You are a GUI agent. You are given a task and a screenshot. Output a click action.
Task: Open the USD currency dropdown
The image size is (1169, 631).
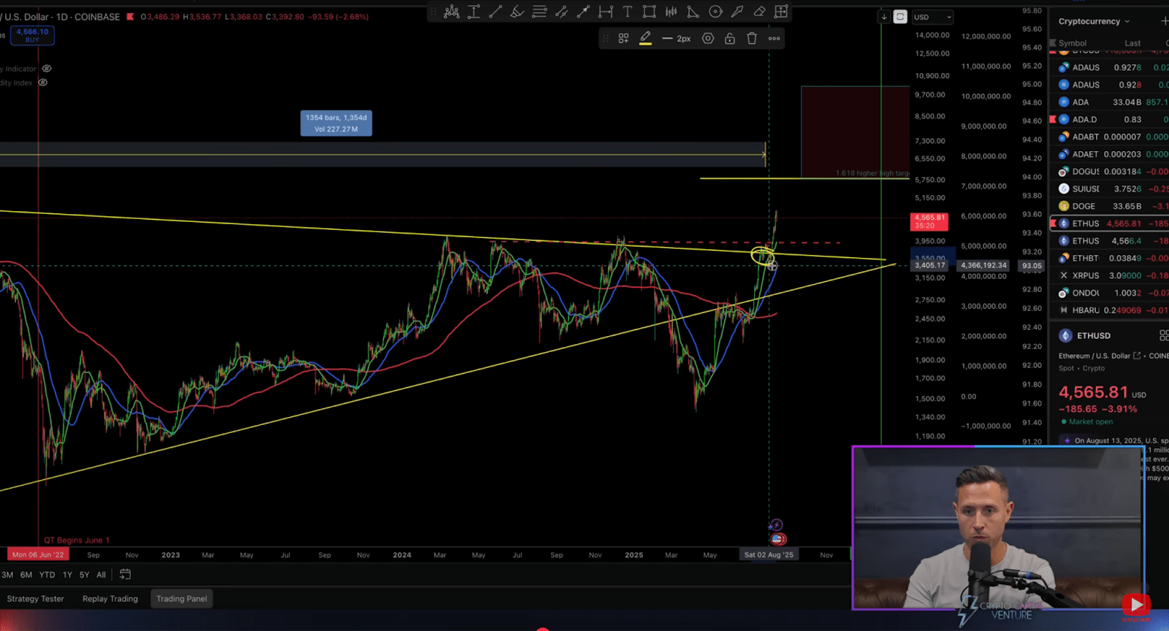click(x=933, y=17)
